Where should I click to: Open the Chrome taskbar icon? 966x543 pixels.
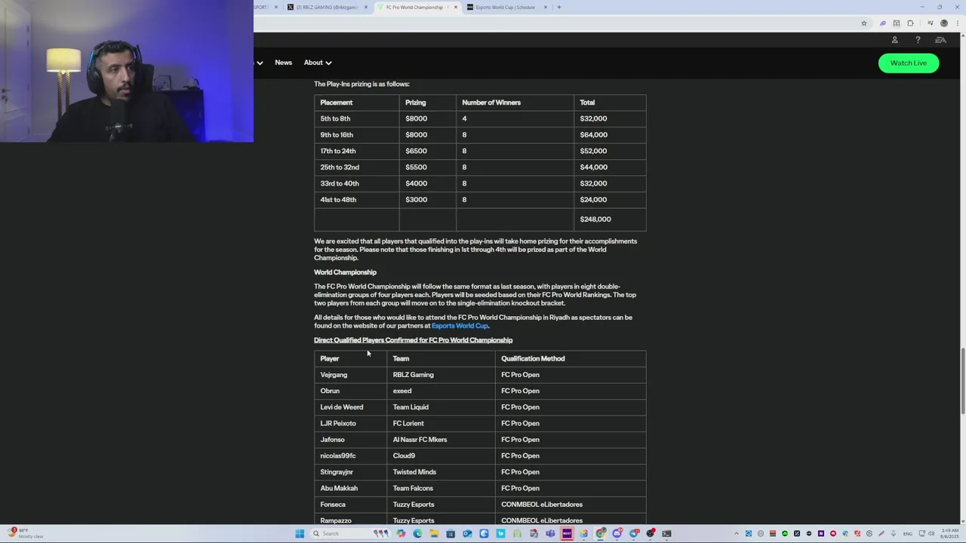pos(600,534)
